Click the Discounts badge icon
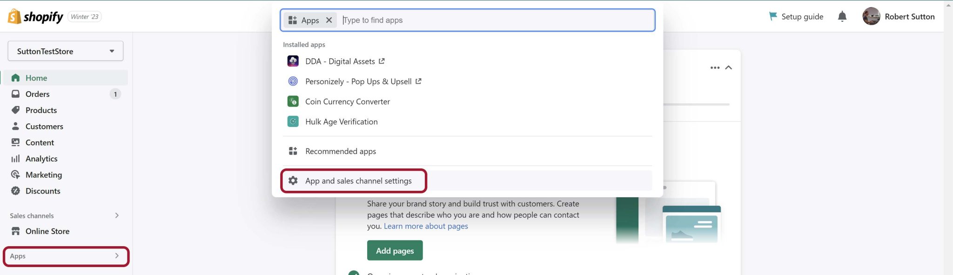This screenshot has height=275, width=953. (15, 191)
